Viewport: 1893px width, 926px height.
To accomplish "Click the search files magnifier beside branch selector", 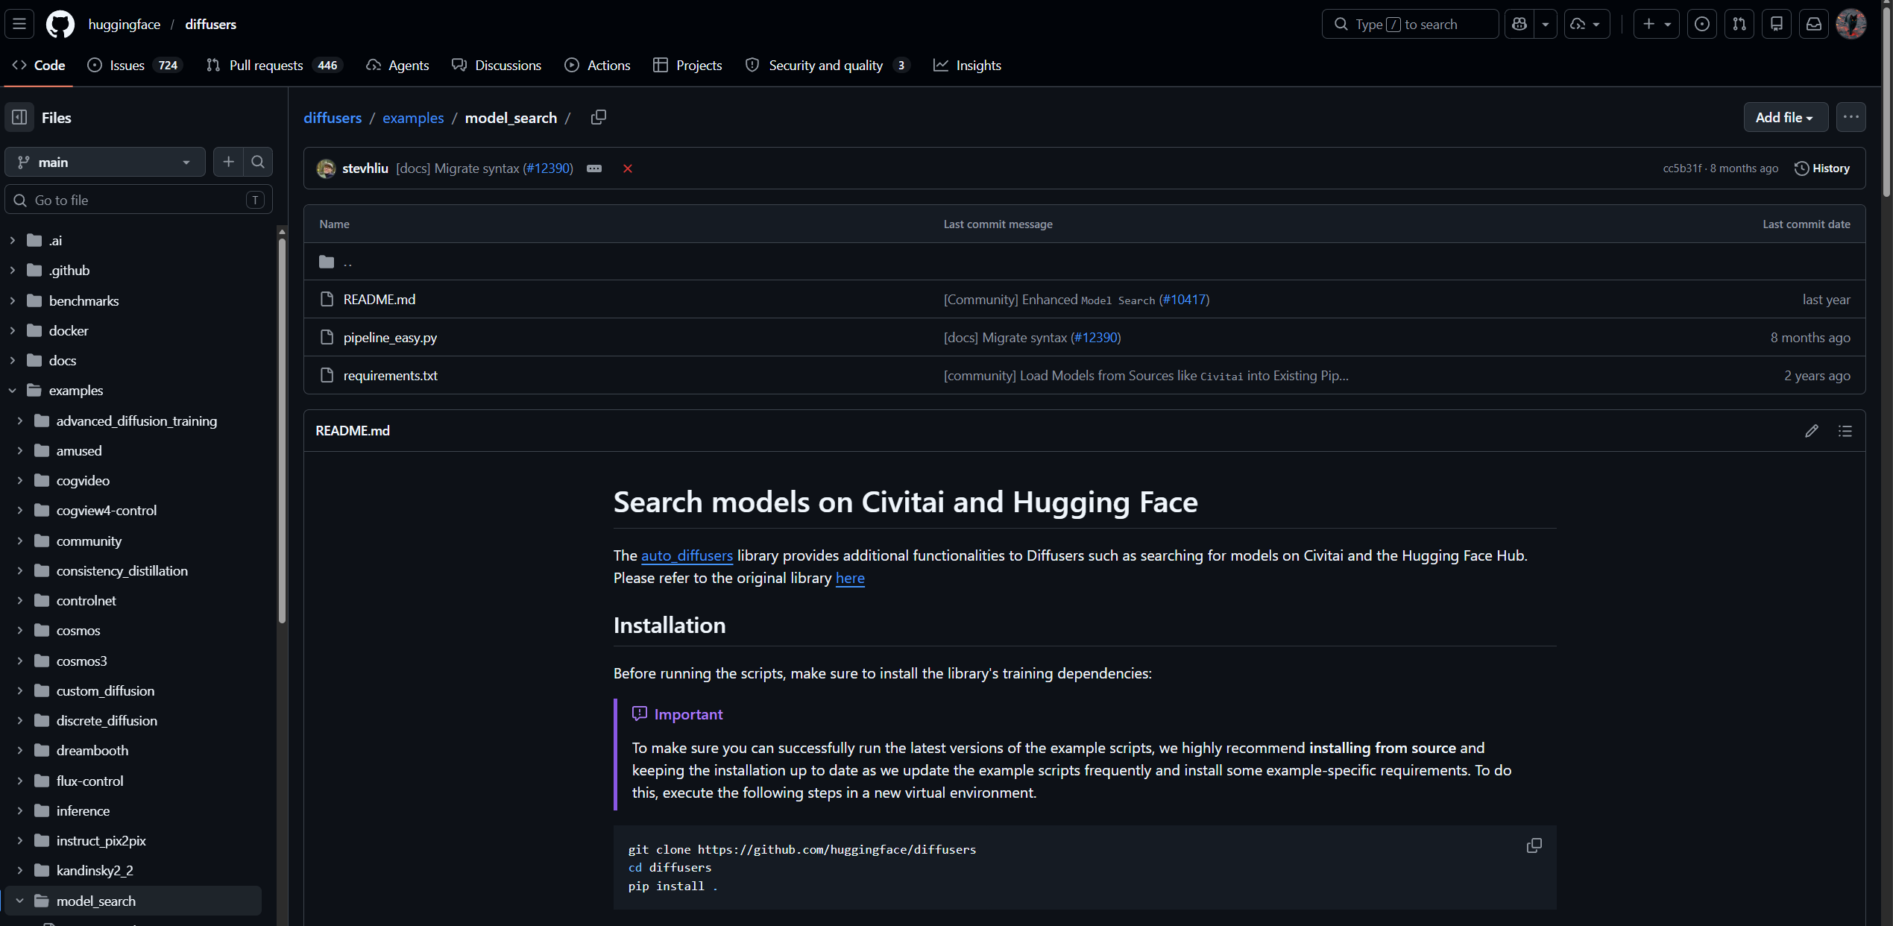I will coord(258,162).
